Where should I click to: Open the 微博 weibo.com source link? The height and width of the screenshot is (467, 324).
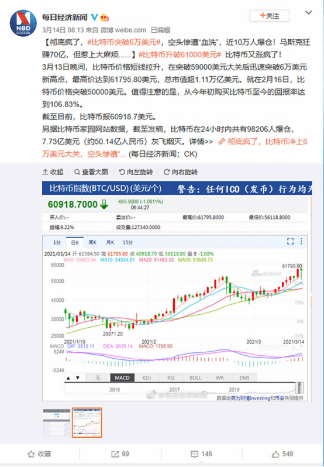point(123,30)
